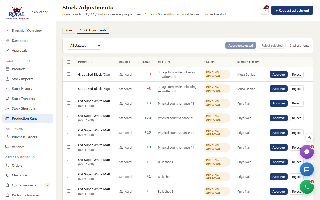Click the PRODUCT column header

click(85, 62)
